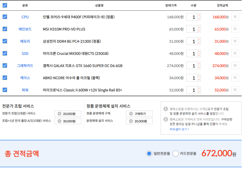This screenshot has width=249, height=183.
Task: Decrease 그래픽카드 quantity with the down arrow
Action: (199, 68)
